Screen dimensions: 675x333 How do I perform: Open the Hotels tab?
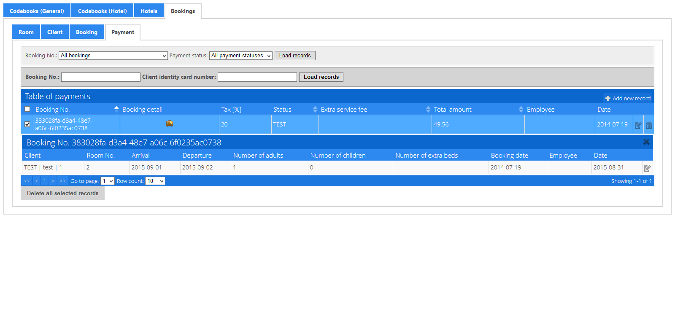pyautogui.click(x=149, y=11)
